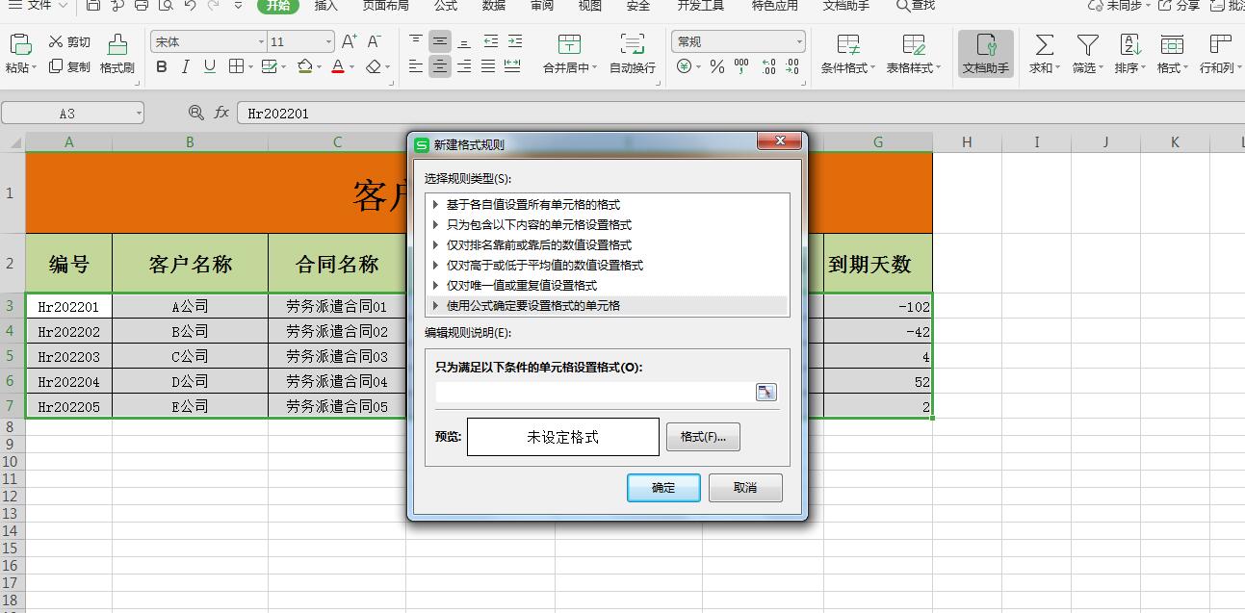Increase font size with A+ icon
The height and width of the screenshot is (613, 1245).
pos(350,41)
